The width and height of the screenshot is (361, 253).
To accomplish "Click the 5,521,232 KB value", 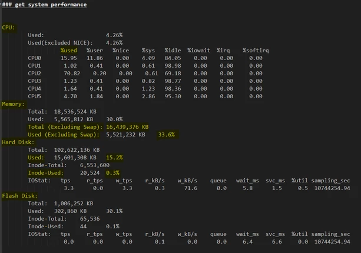I will pos(125,135).
